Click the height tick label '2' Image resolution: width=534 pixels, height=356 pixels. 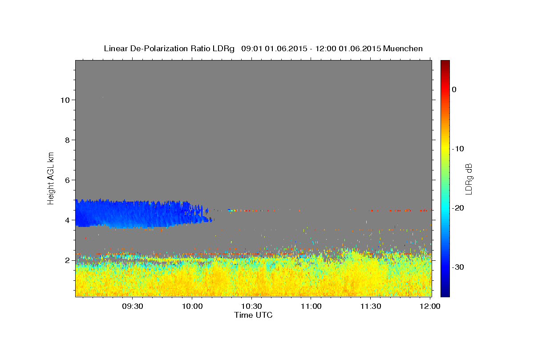(67, 260)
